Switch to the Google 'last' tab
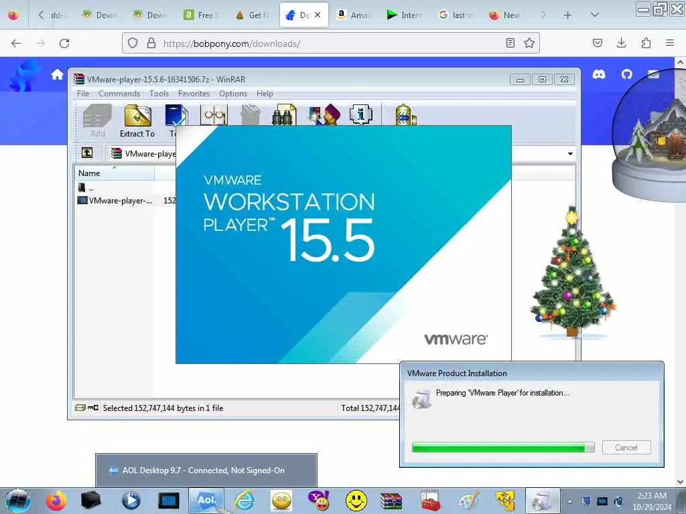This screenshot has height=514, width=686. 456,15
